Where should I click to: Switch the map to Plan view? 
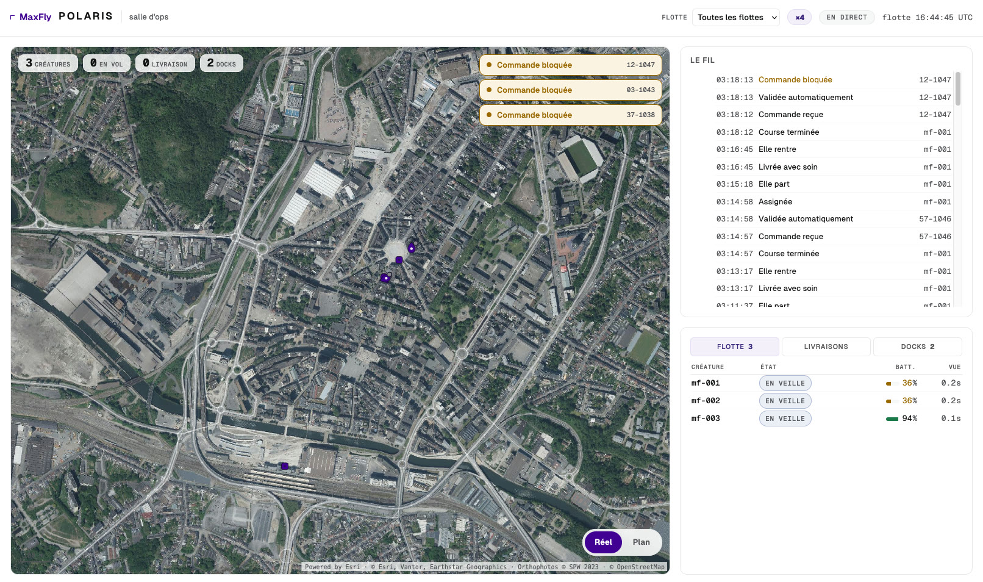(641, 542)
